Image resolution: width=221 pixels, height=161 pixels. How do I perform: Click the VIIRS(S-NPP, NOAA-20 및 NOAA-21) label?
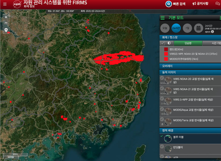tap(193, 54)
